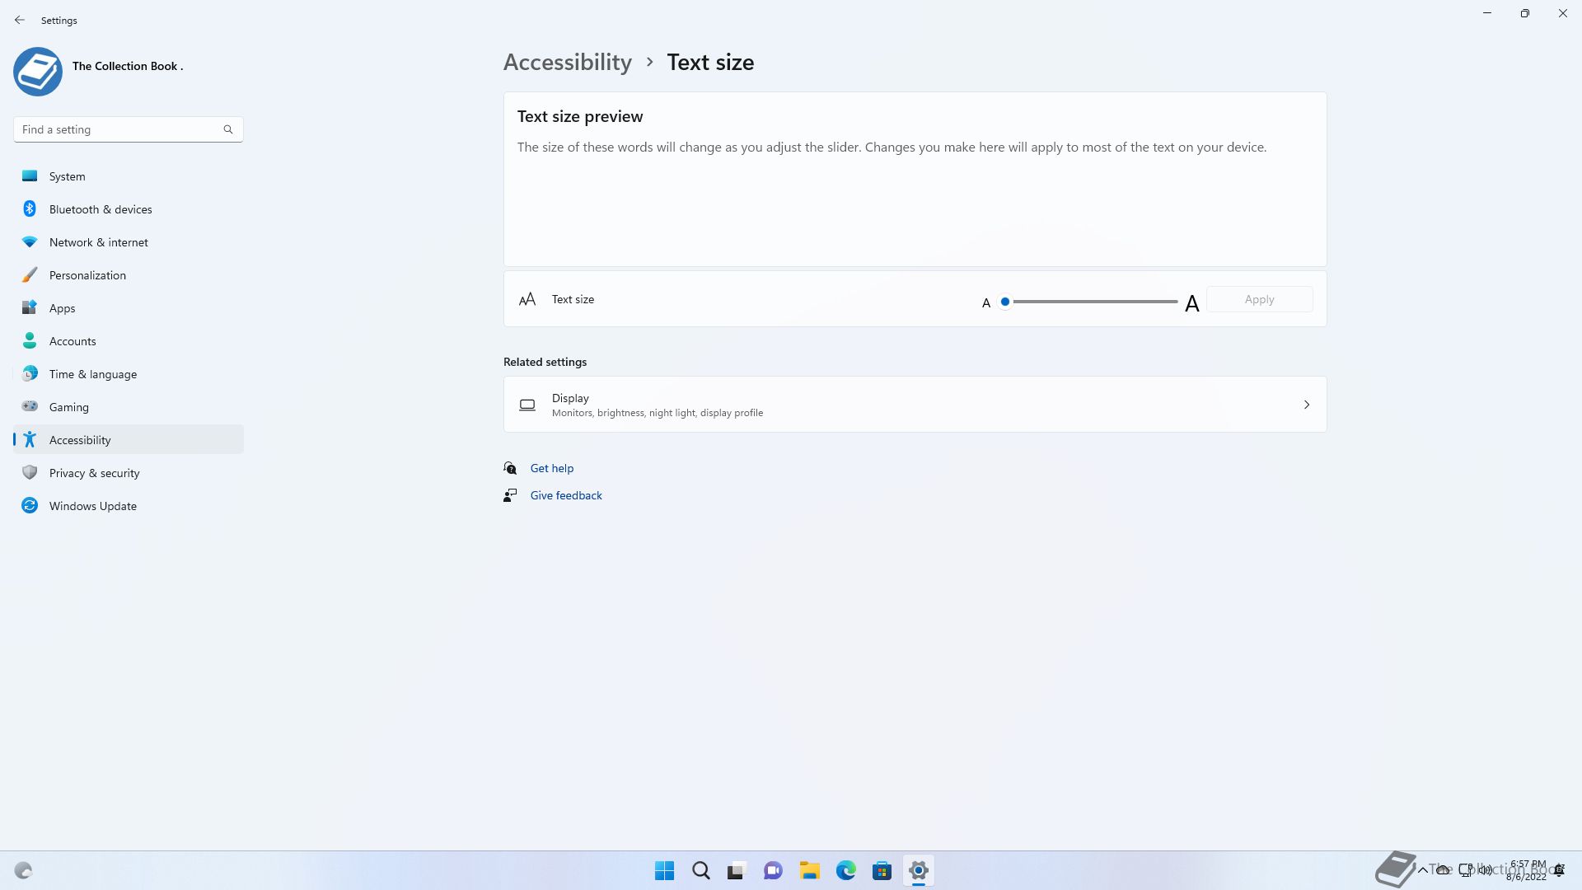Click Privacy & security shield icon
The image size is (1582, 890).
tap(30, 472)
